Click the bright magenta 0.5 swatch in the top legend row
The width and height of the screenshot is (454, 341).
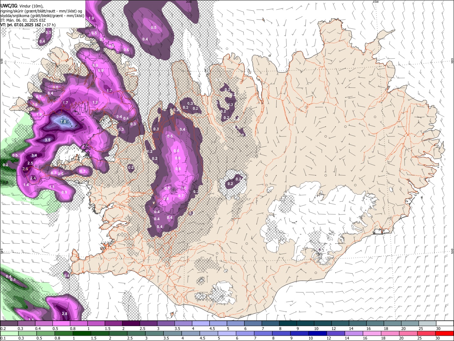tap(61, 324)
